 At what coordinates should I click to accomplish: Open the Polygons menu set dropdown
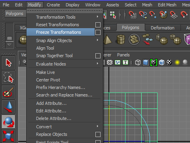(x=15, y=14)
